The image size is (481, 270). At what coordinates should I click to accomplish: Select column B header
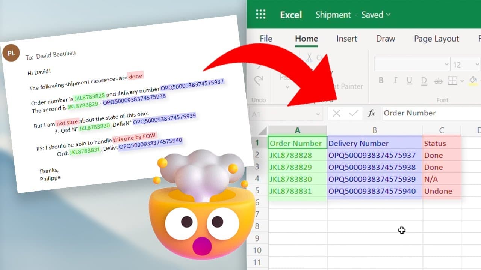point(375,130)
